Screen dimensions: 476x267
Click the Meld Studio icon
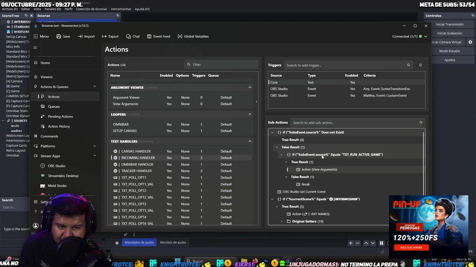[43, 186]
